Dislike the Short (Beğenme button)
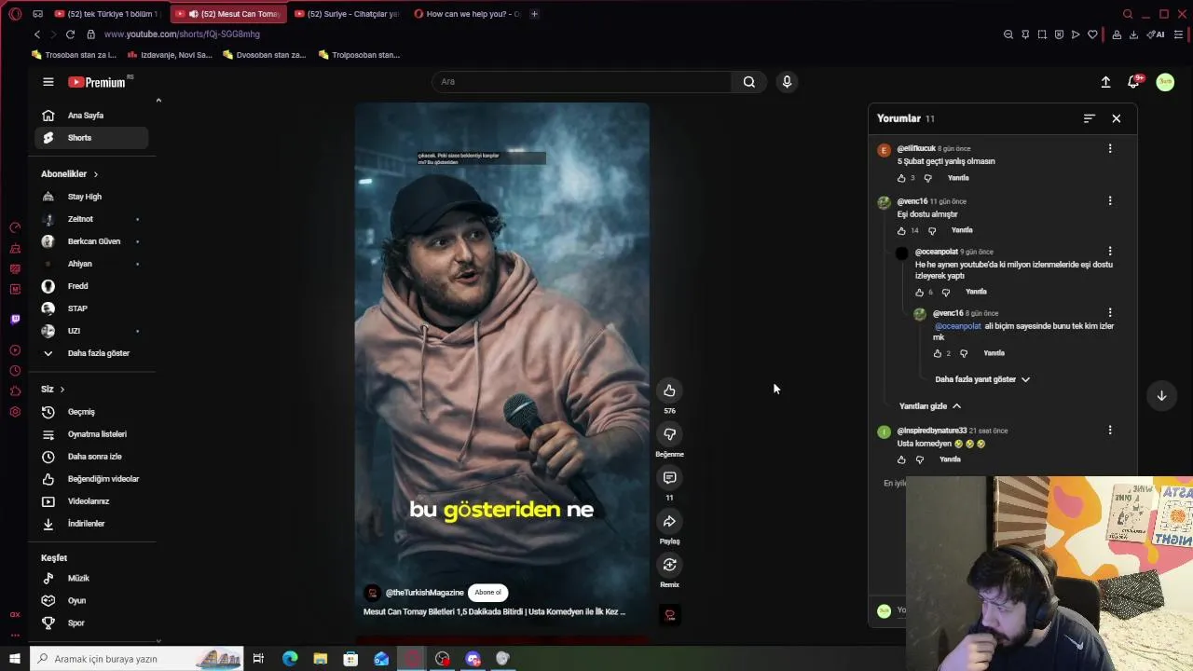 point(669,434)
